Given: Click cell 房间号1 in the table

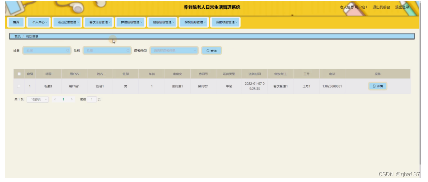Looking at the screenshot, I should pos(203,86).
